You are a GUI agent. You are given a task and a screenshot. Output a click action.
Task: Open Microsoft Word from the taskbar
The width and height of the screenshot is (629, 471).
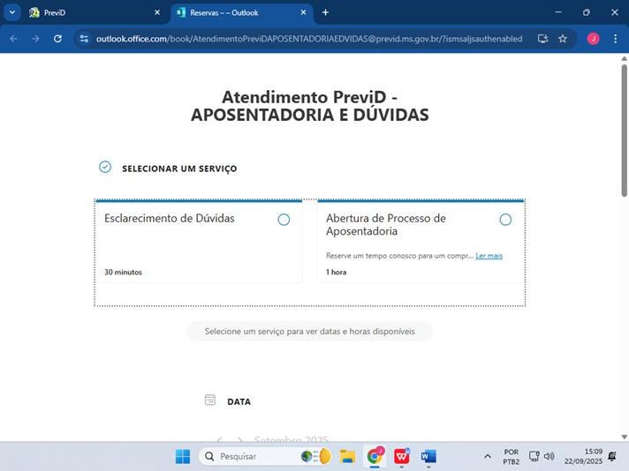click(428, 457)
